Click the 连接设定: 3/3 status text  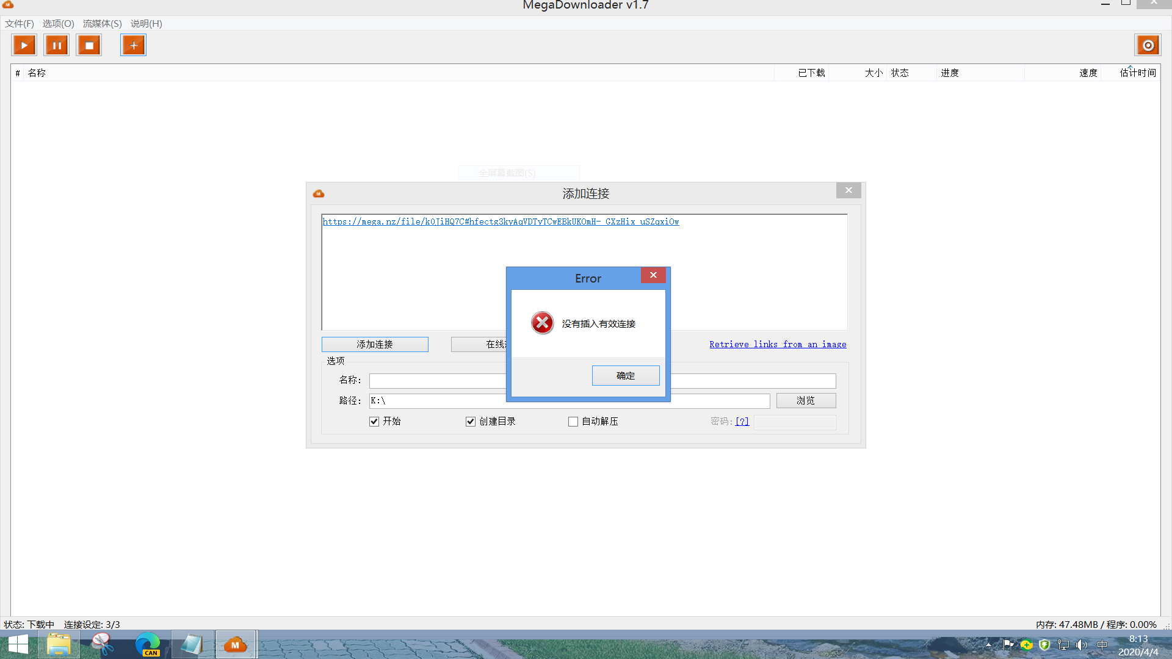[x=92, y=624]
